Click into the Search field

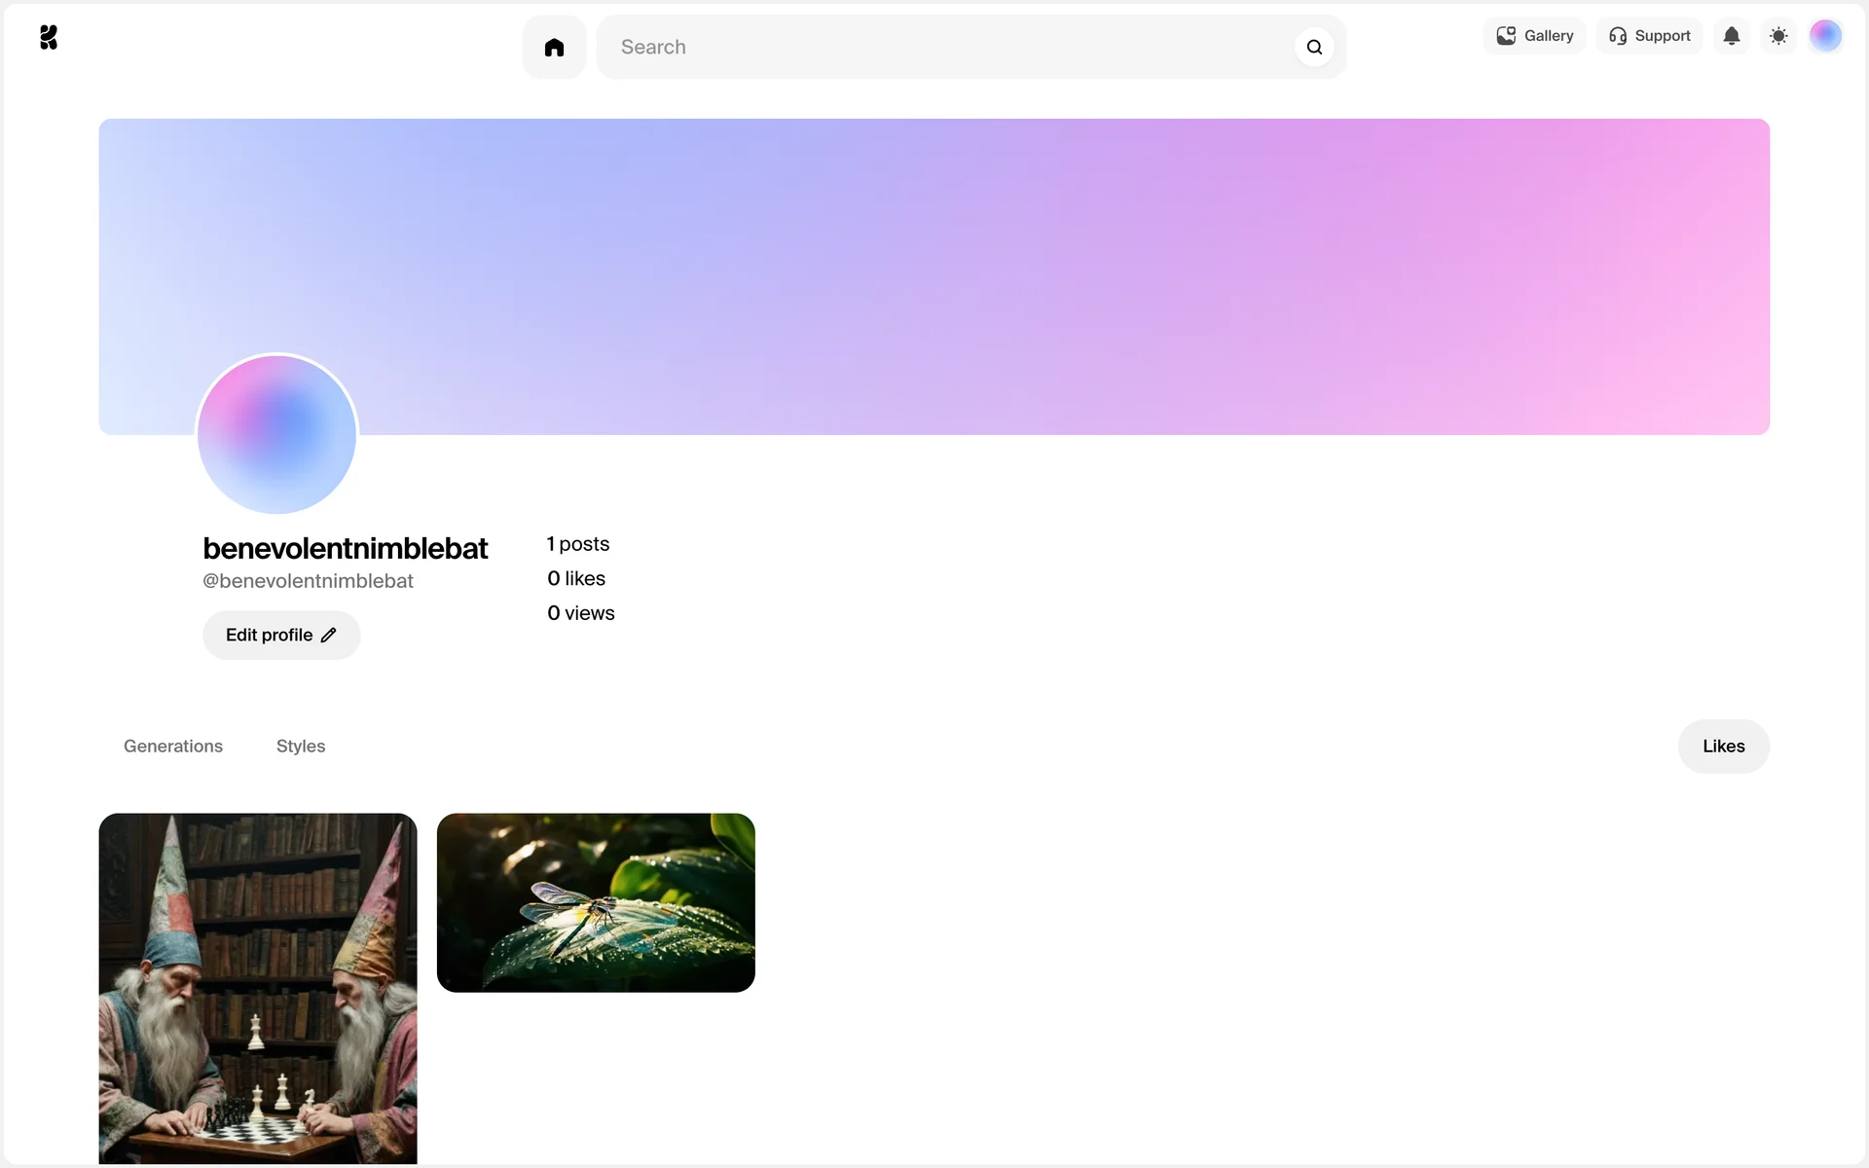944,47
